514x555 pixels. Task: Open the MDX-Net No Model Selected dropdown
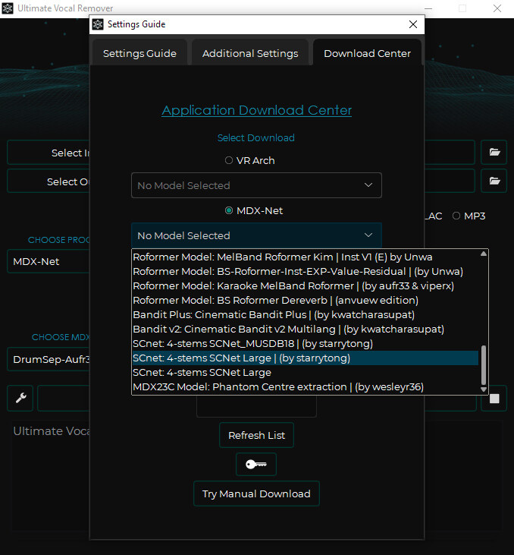256,235
